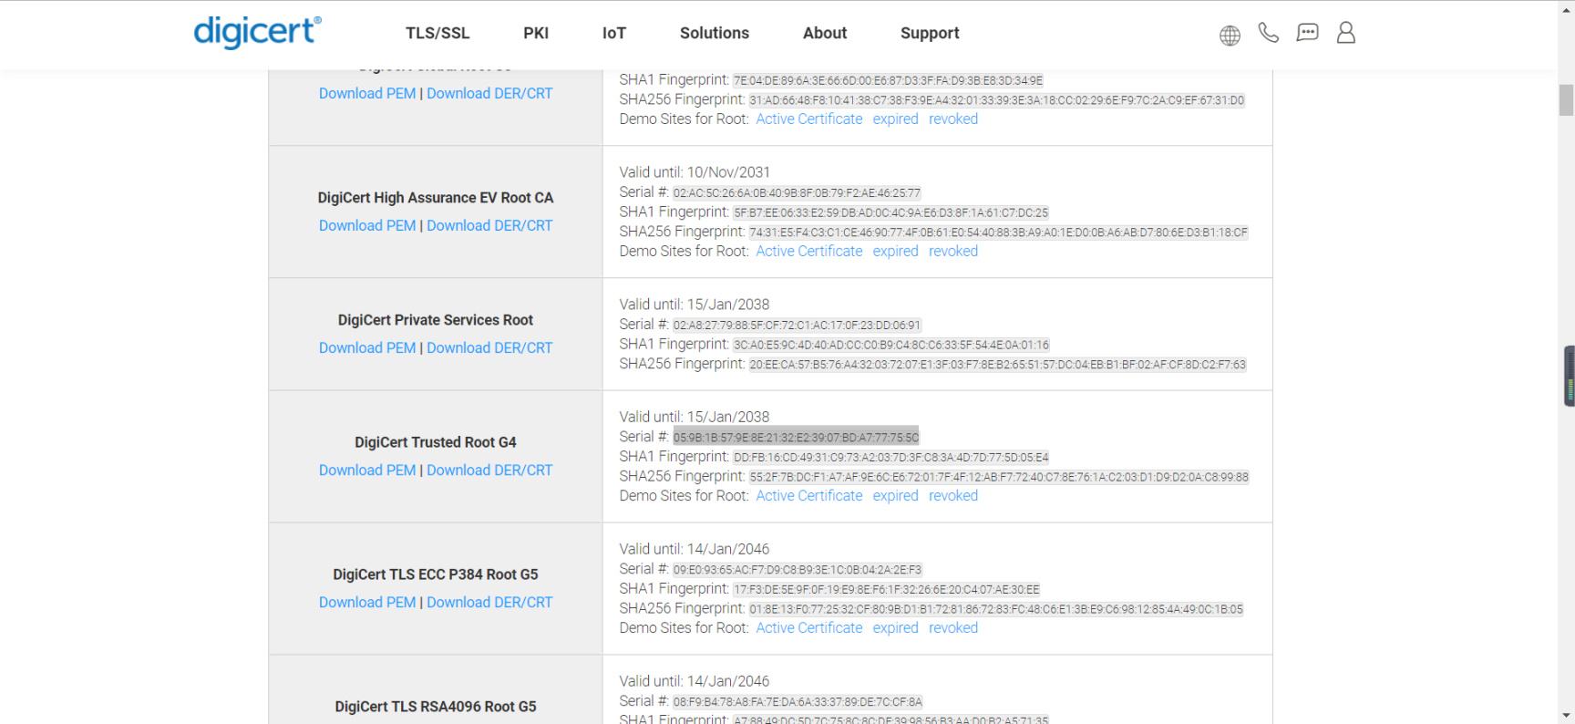Download PEM for TLS ECC P384 Root G5
This screenshot has width=1575, height=724.
click(x=367, y=602)
